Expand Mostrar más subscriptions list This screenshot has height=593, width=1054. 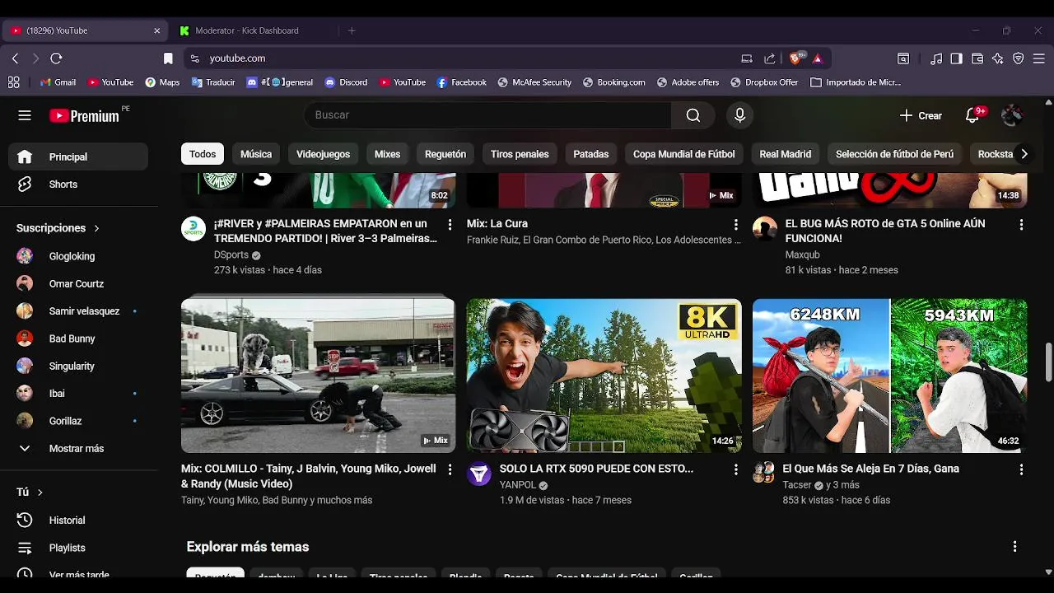click(78, 448)
